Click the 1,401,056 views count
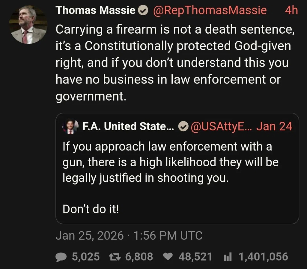 pyautogui.click(x=263, y=257)
